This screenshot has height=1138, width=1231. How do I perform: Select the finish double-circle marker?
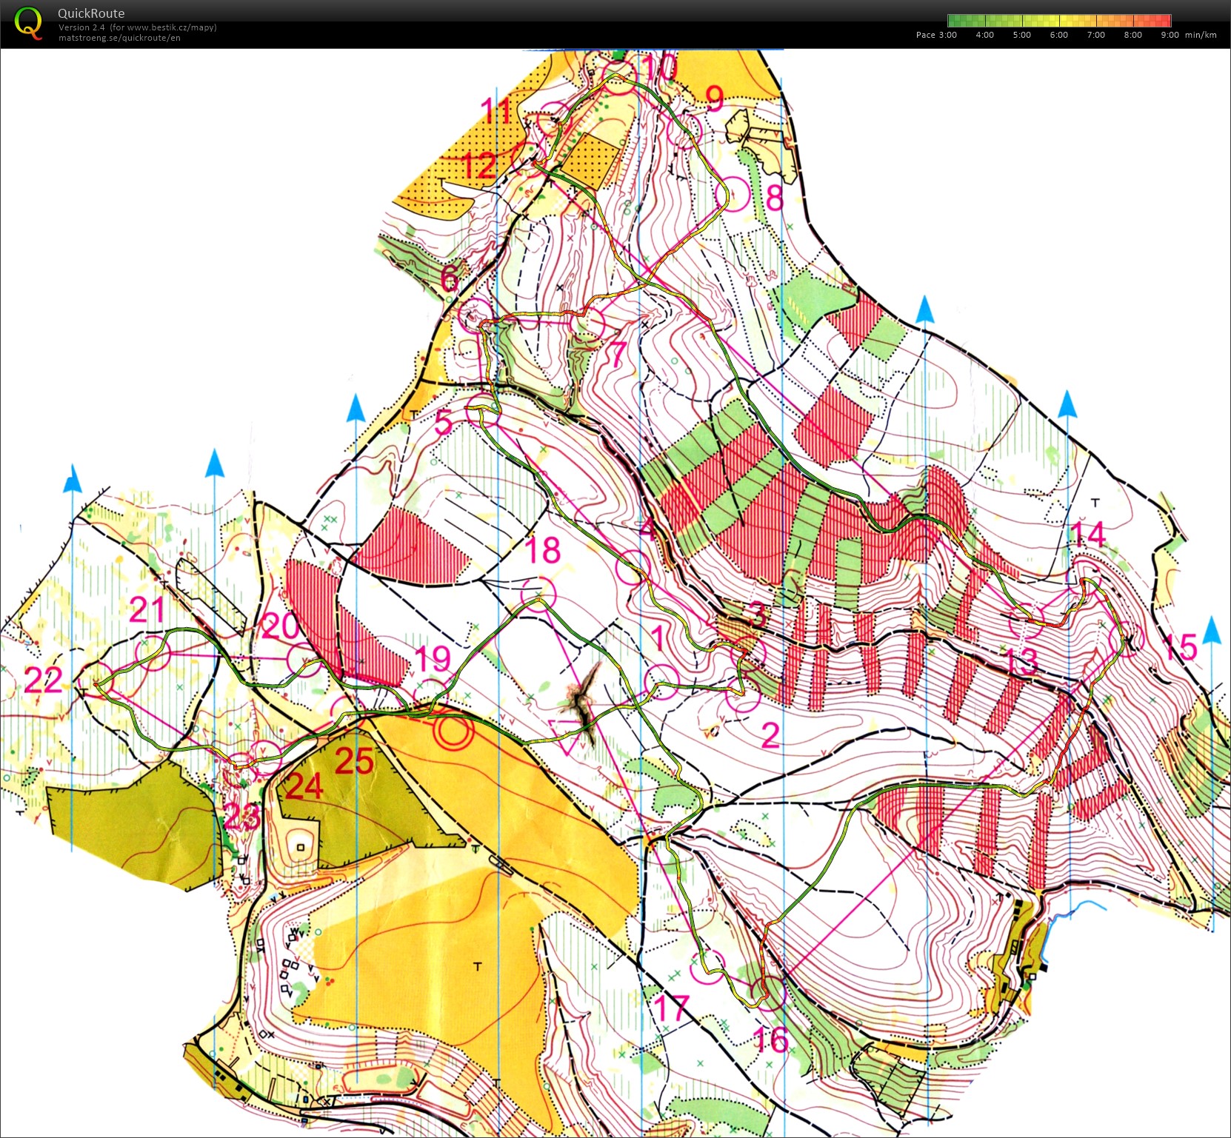point(453,732)
